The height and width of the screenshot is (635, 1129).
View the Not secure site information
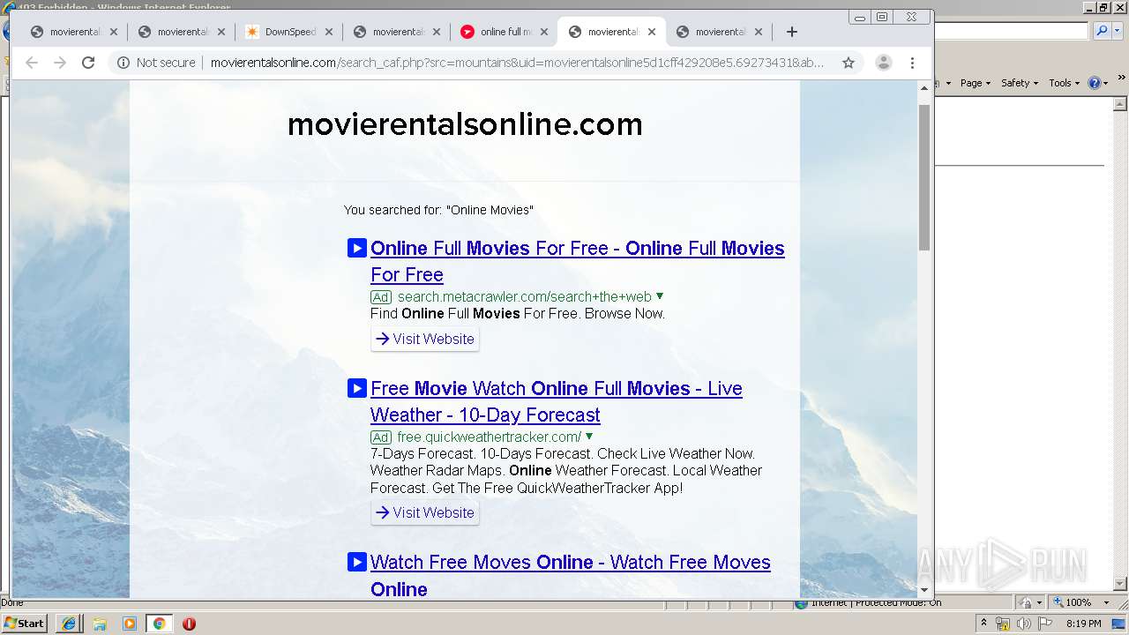[x=156, y=63]
